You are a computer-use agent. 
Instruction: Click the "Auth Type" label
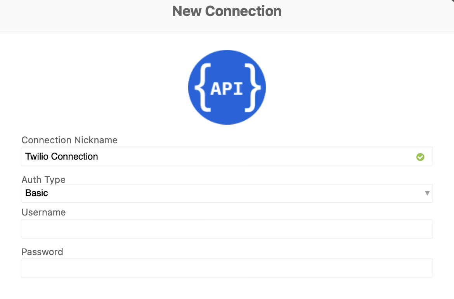pos(43,180)
